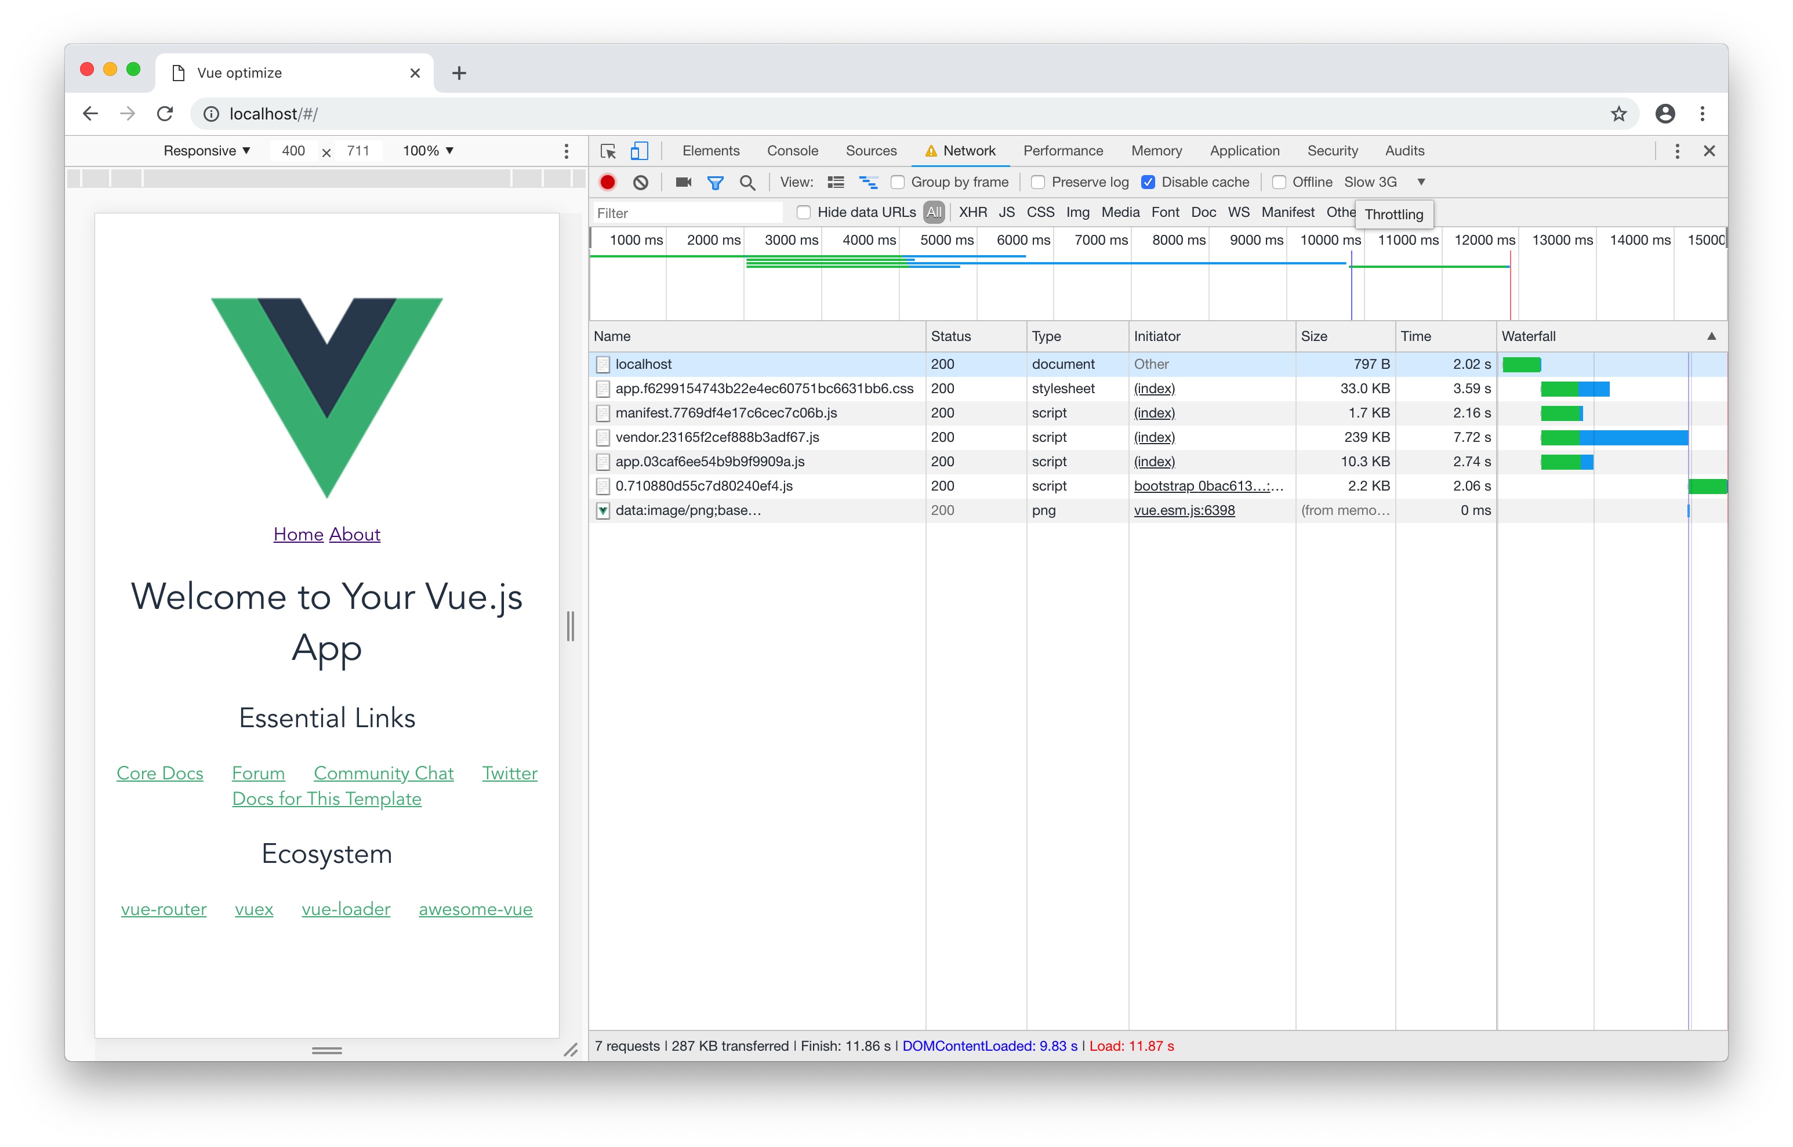Open a new browser tab

459,73
